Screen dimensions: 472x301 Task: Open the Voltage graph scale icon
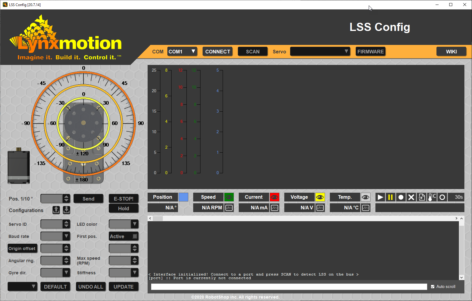[320, 208]
